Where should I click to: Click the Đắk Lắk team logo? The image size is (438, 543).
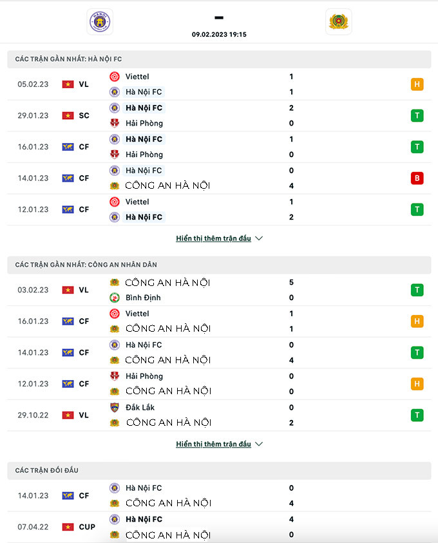(x=115, y=407)
